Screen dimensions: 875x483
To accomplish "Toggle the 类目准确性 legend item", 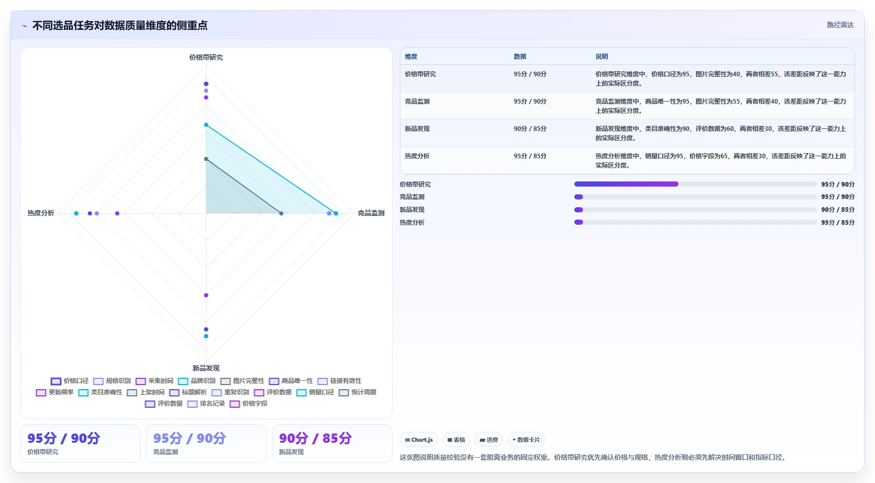I will [x=100, y=392].
